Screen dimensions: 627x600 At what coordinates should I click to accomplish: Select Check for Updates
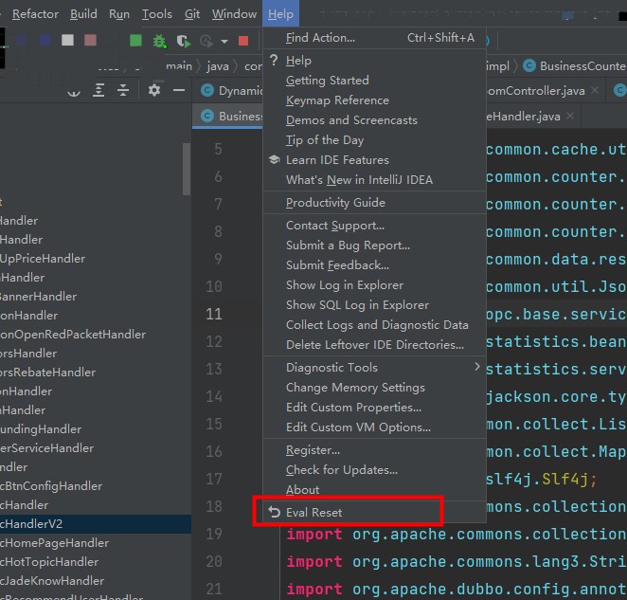tap(374, 470)
